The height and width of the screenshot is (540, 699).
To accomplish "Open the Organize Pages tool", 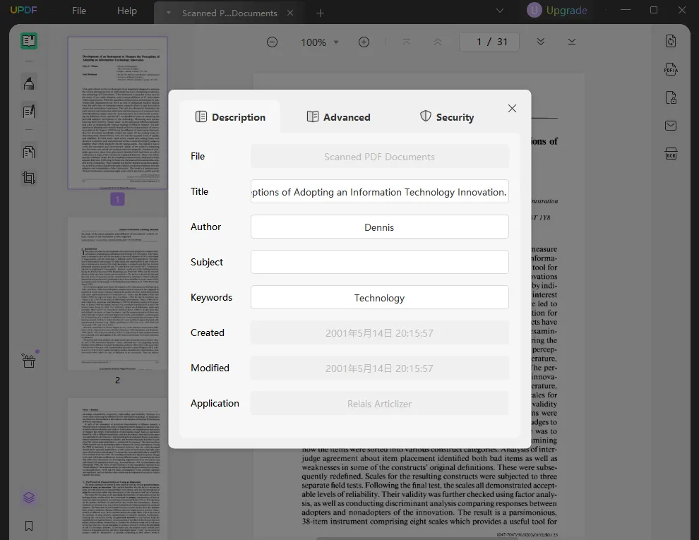I will pyautogui.click(x=28, y=152).
